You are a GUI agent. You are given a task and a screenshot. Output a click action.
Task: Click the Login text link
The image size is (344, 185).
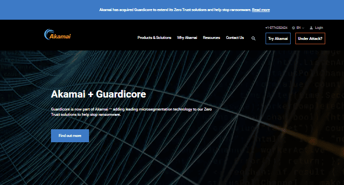319,28
